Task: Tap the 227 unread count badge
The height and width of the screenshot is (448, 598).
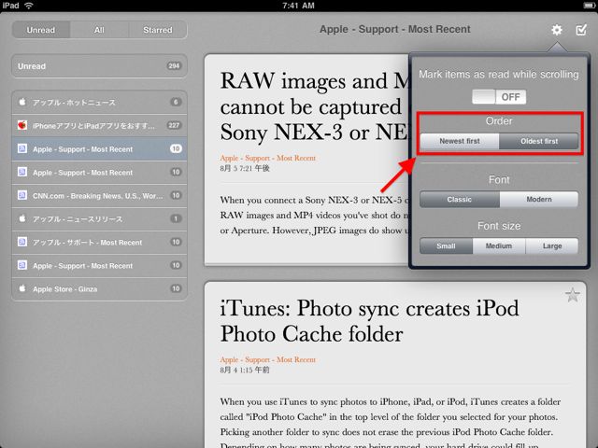Action: pos(174,125)
